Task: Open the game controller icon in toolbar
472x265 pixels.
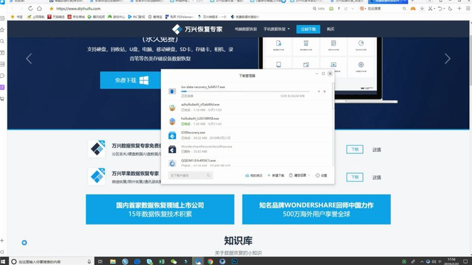Action: [413, 9]
